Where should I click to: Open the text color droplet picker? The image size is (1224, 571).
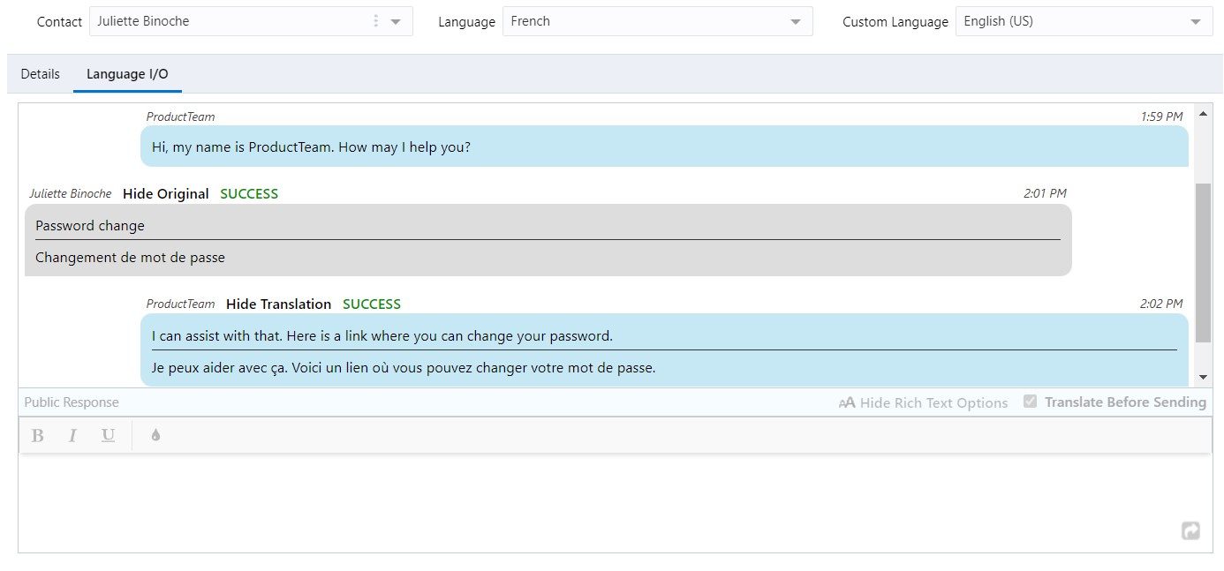155,435
